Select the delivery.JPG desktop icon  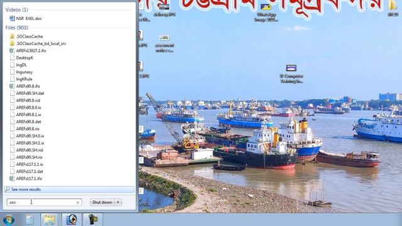[165, 10]
